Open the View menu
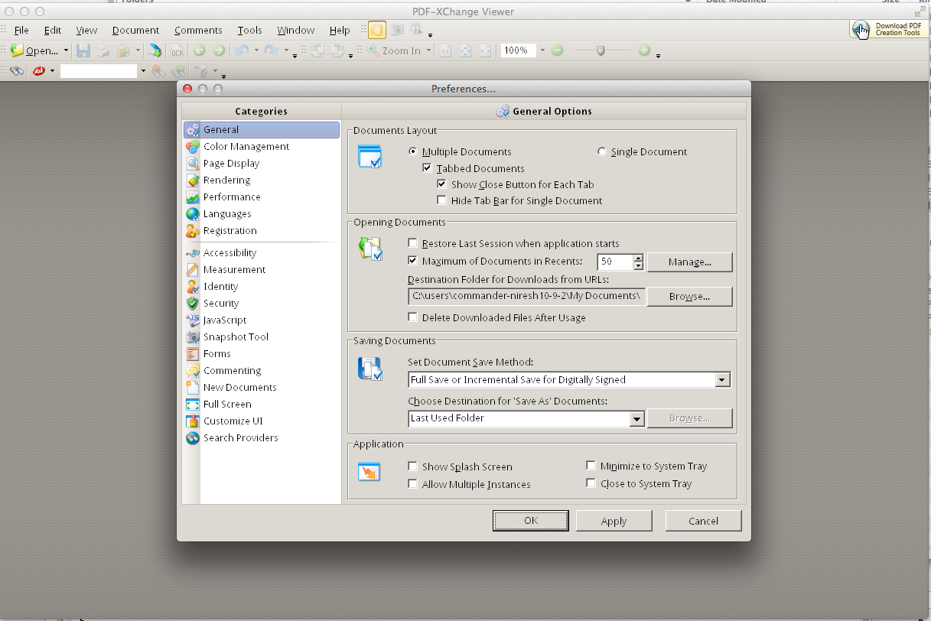 (86, 31)
